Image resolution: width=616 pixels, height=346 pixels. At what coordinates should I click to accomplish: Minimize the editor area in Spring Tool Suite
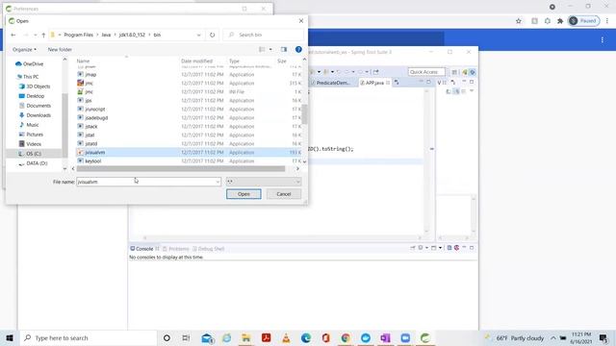[421, 82]
